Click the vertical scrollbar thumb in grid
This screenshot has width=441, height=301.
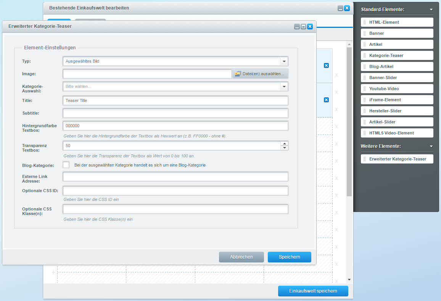tap(349, 121)
